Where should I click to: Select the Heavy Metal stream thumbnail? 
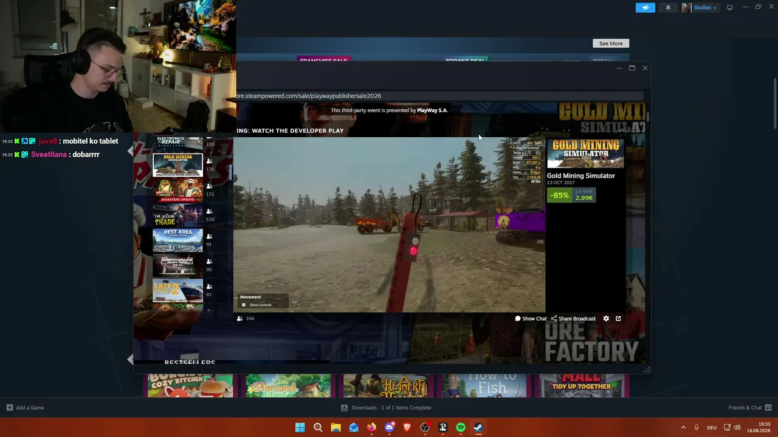177,265
